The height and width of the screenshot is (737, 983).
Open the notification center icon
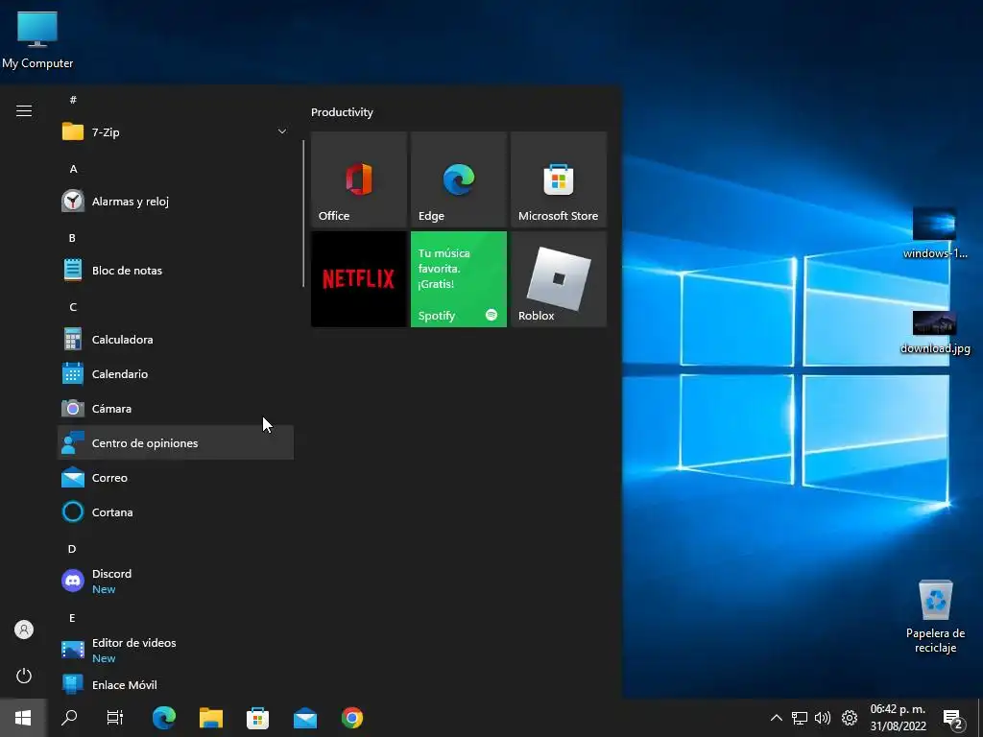953,718
